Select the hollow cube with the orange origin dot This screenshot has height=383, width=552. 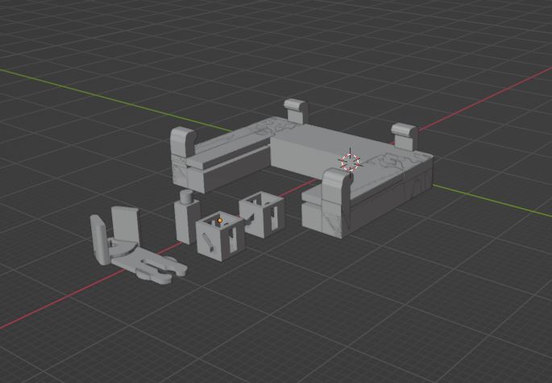(x=220, y=237)
